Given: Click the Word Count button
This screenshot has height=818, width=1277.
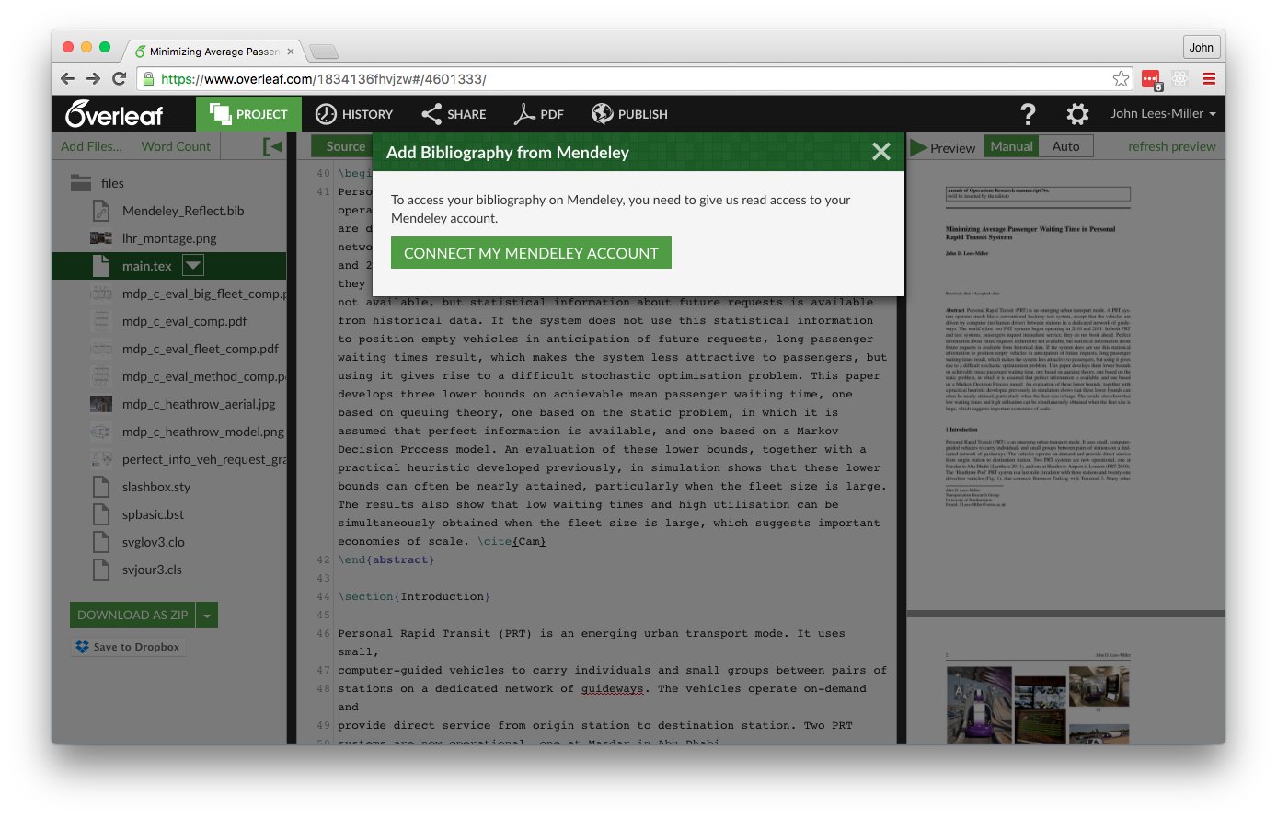Looking at the screenshot, I should (176, 146).
